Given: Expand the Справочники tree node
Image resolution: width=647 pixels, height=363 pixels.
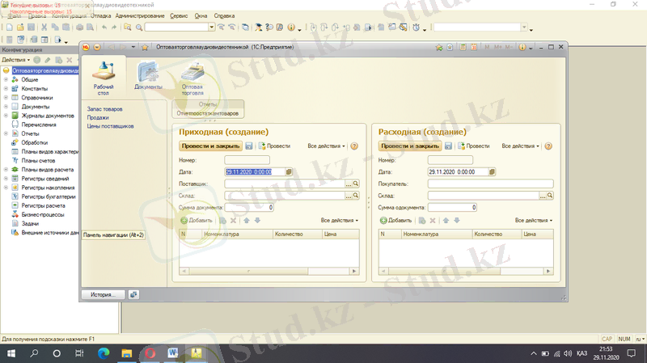Looking at the screenshot, I should pyautogui.click(x=6, y=98).
